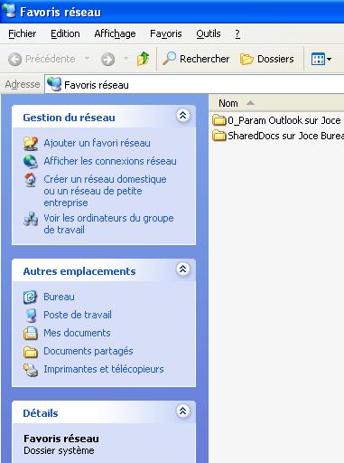344x463 pixels.
Task: Select the SharedDocs sur Joce folder
Action: pos(278,136)
